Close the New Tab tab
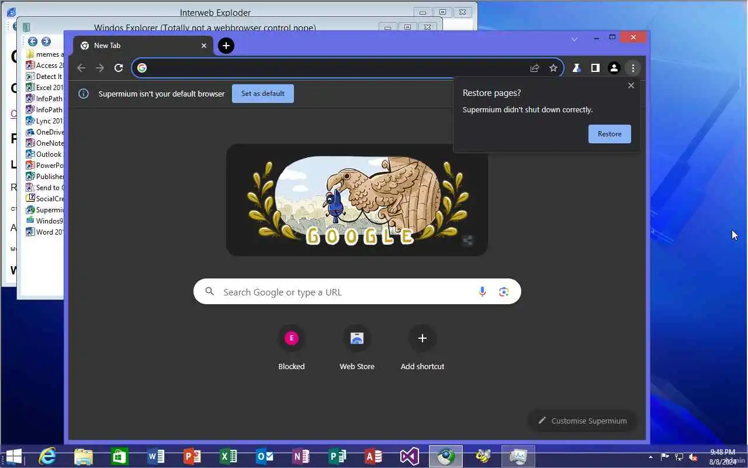This screenshot has width=748, height=468. (x=204, y=45)
